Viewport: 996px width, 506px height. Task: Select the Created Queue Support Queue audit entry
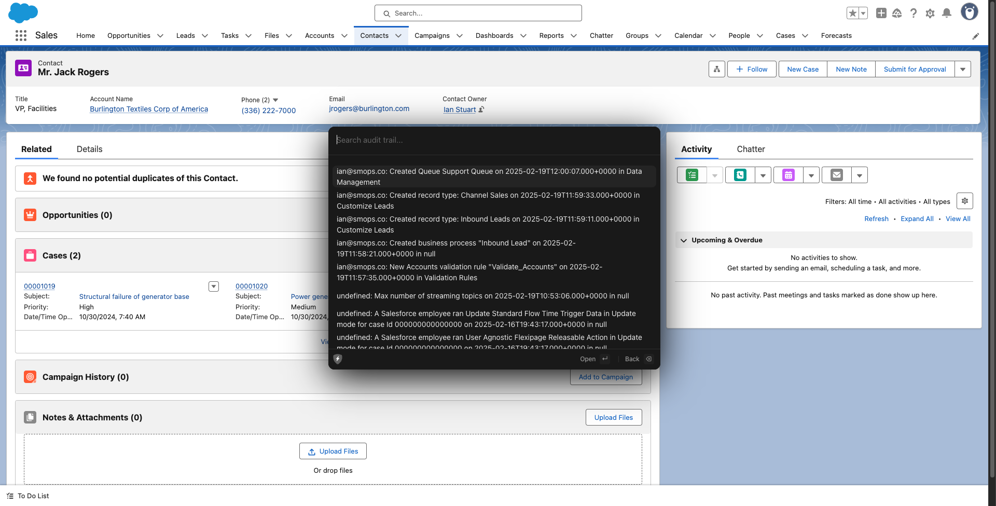pos(494,176)
